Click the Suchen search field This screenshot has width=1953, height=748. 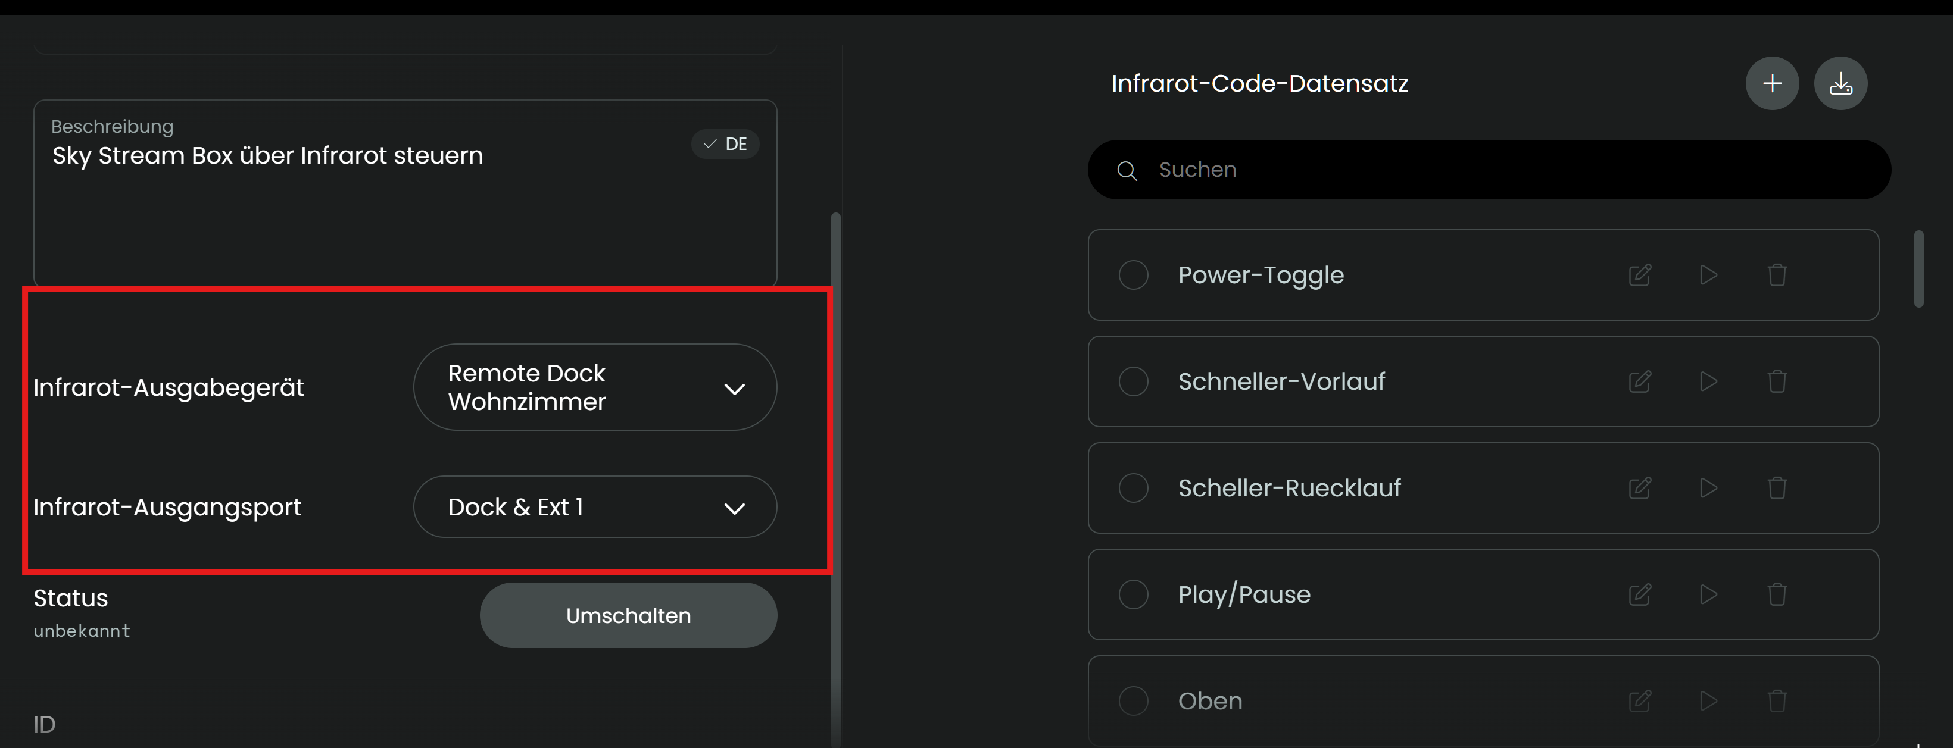[x=1501, y=170]
